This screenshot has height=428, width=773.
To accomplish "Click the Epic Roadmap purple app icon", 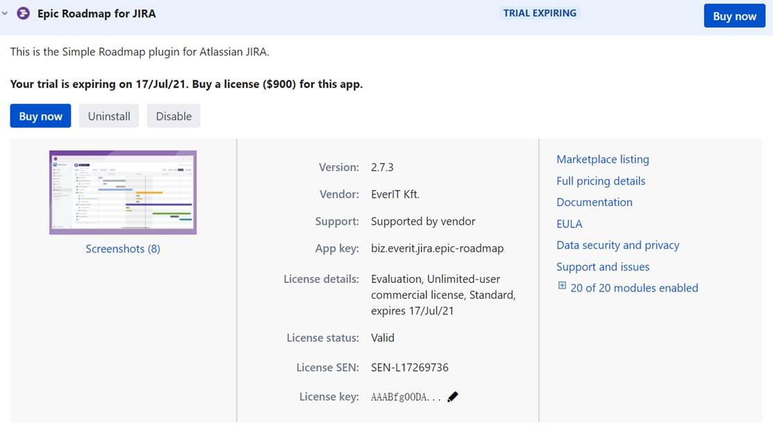I will (23, 13).
